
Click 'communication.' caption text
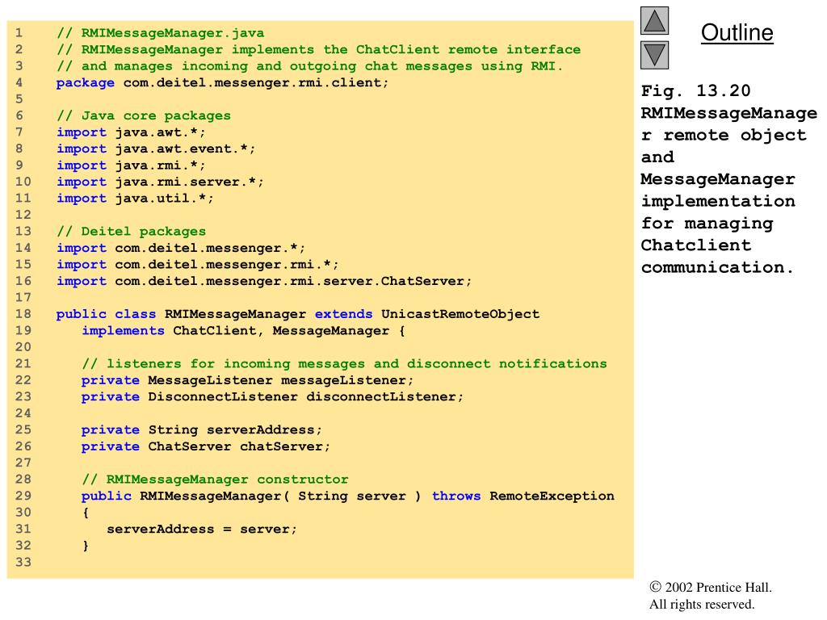717,267
